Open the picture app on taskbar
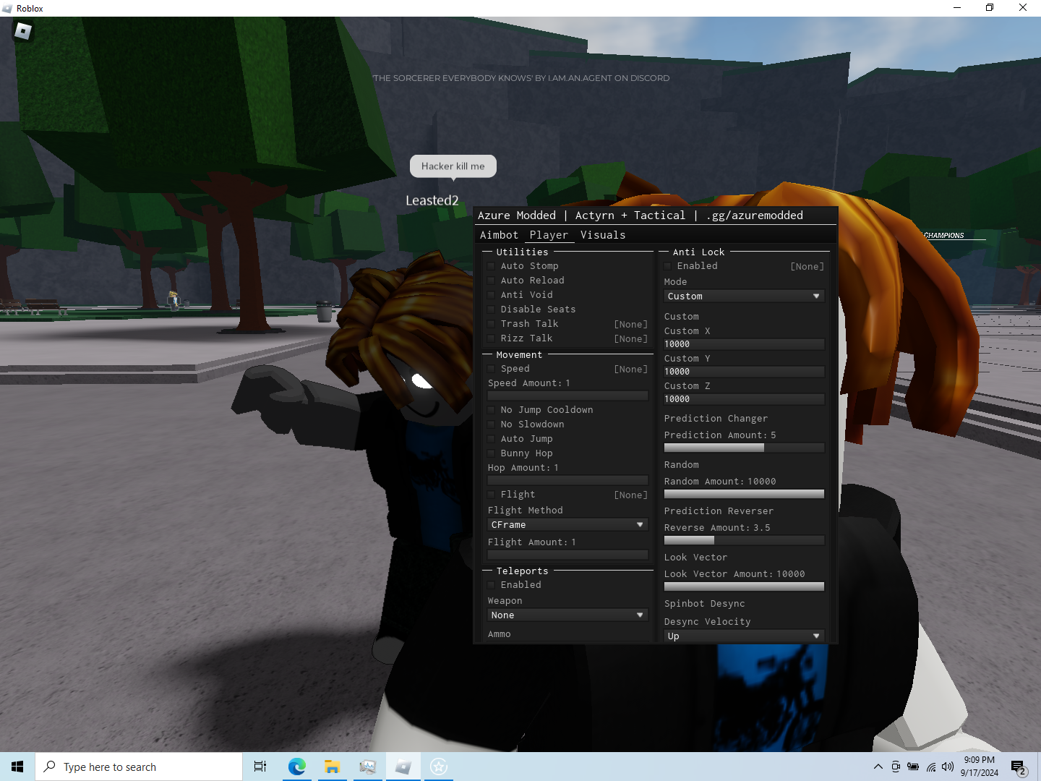The height and width of the screenshot is (781, 1041). [x=367, y=767]
